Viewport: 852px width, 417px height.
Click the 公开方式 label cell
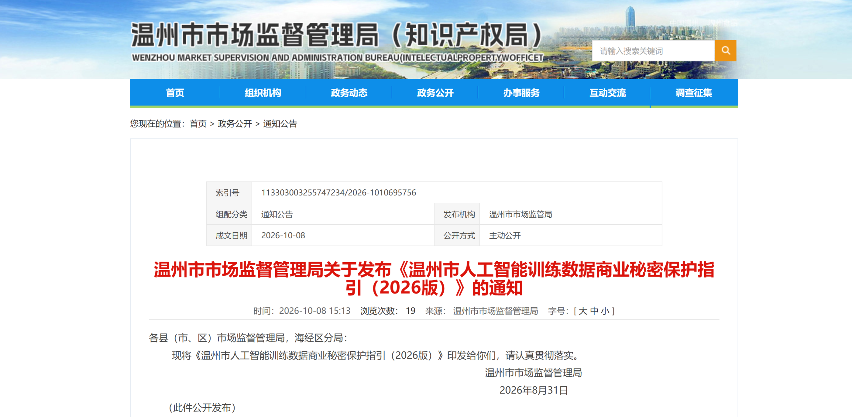click(x=457, y=235)
